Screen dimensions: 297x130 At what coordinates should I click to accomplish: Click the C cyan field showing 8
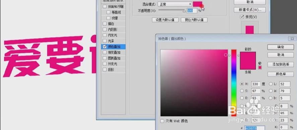pyautogui.click(x=284, y=106)
